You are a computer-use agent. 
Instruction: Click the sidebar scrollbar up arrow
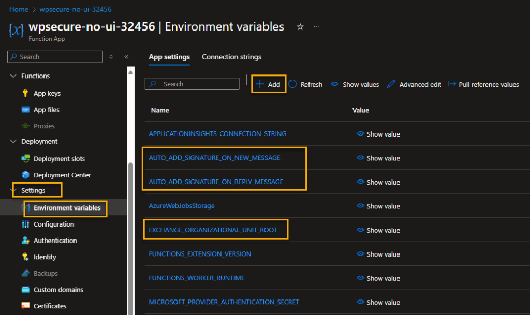(131, 72)
